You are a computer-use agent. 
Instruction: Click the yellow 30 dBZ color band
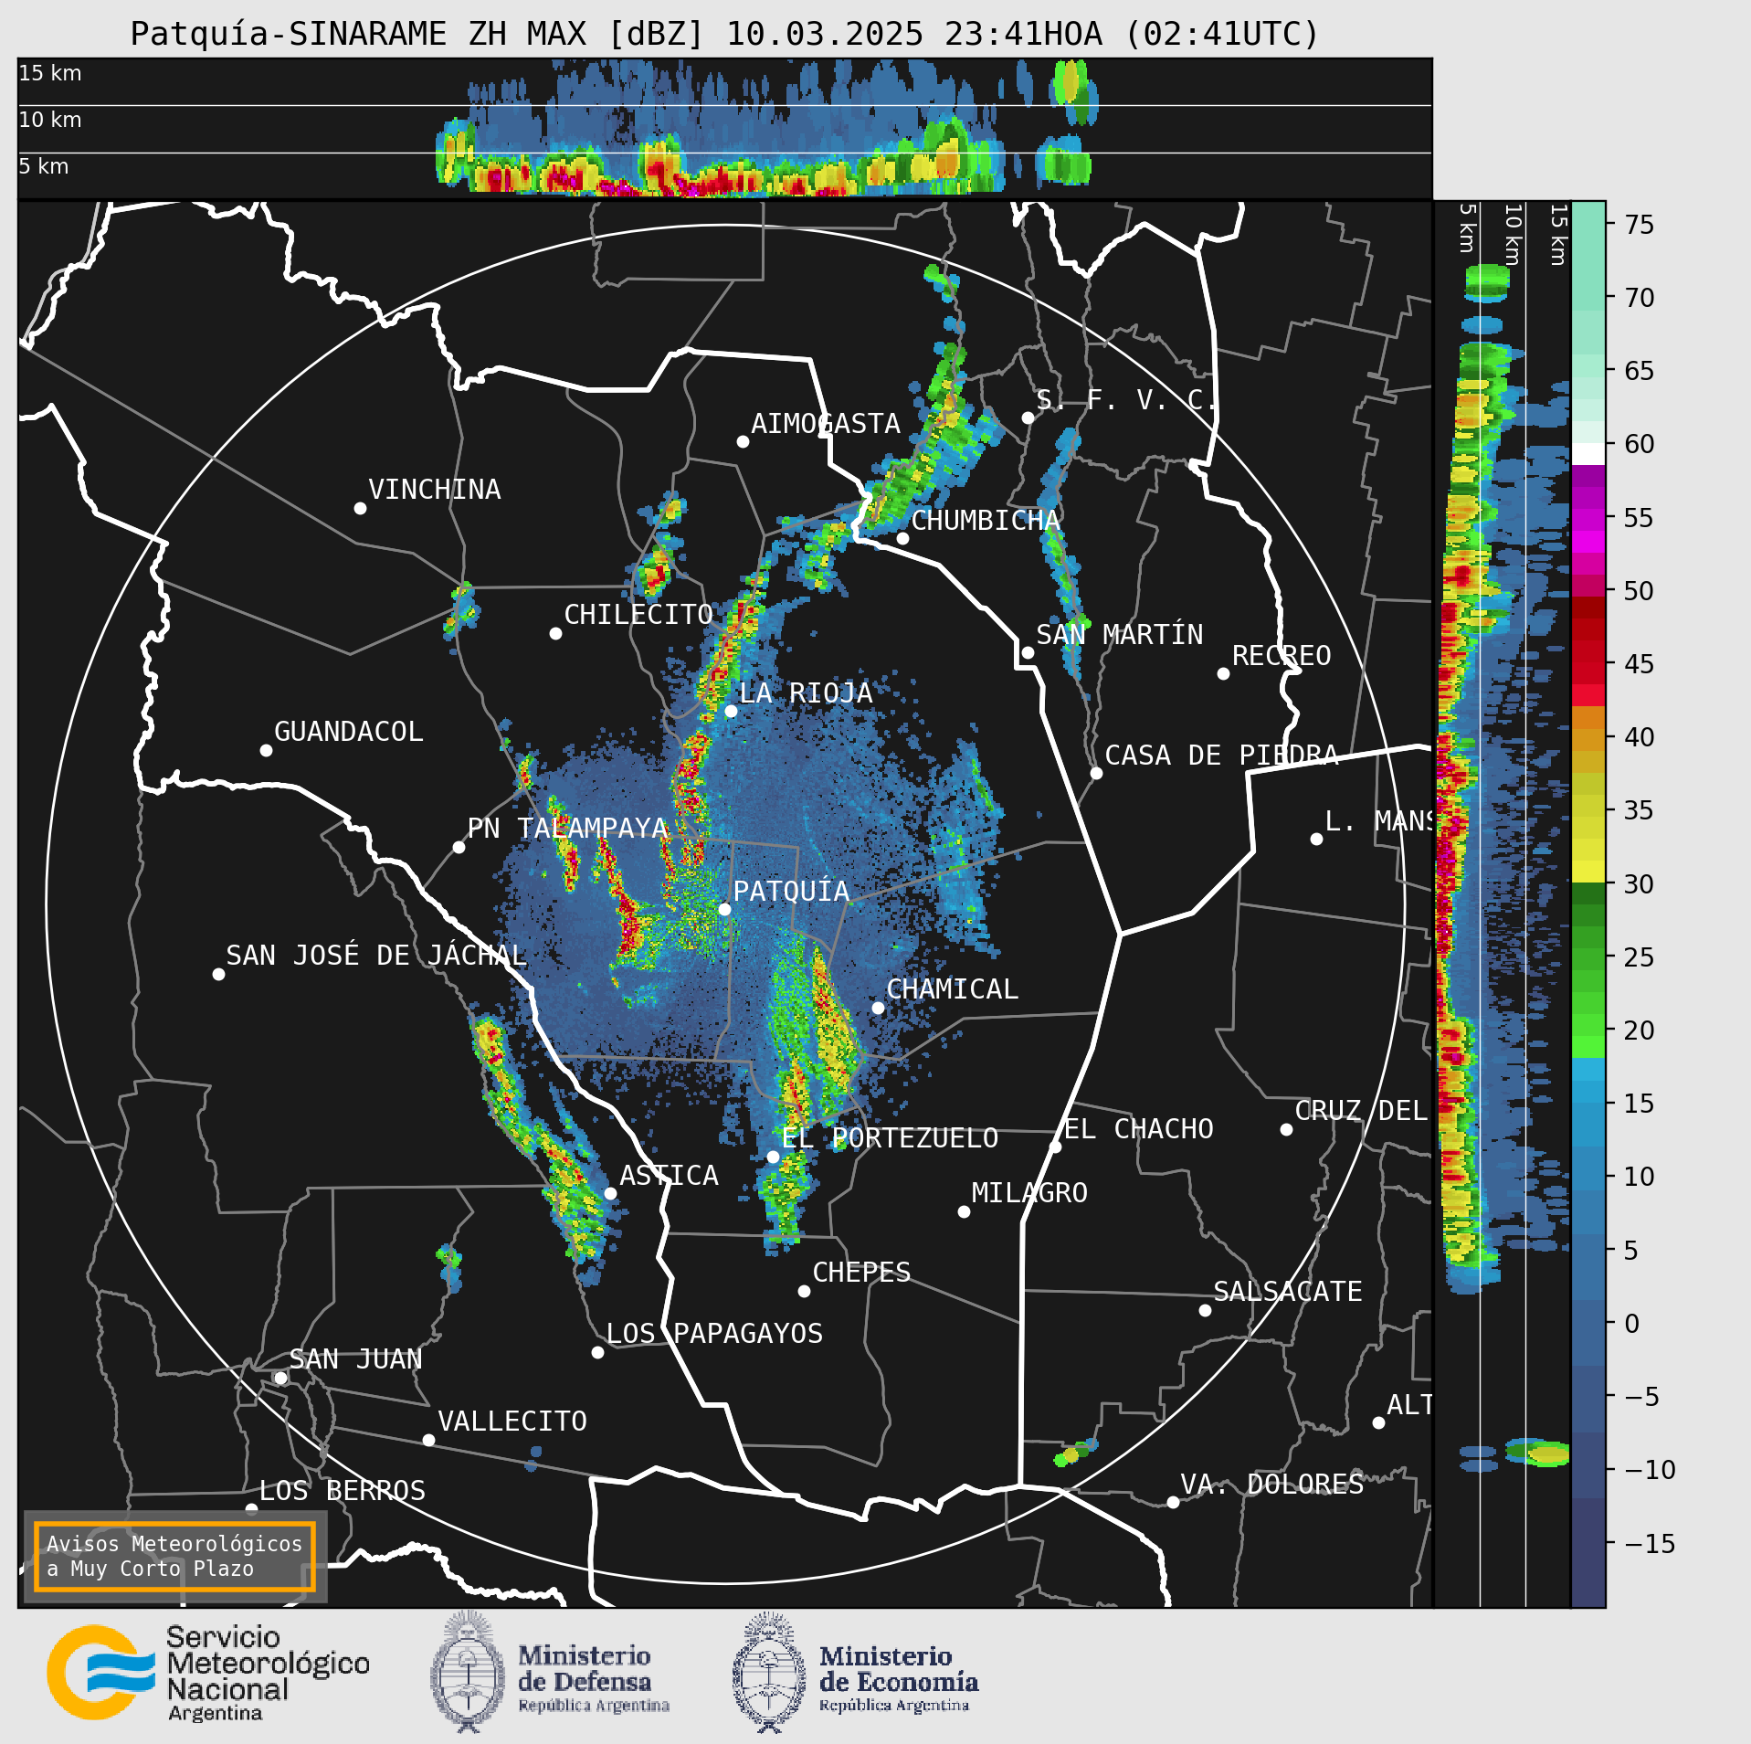pyautogui.click(x=1588, y=872)
